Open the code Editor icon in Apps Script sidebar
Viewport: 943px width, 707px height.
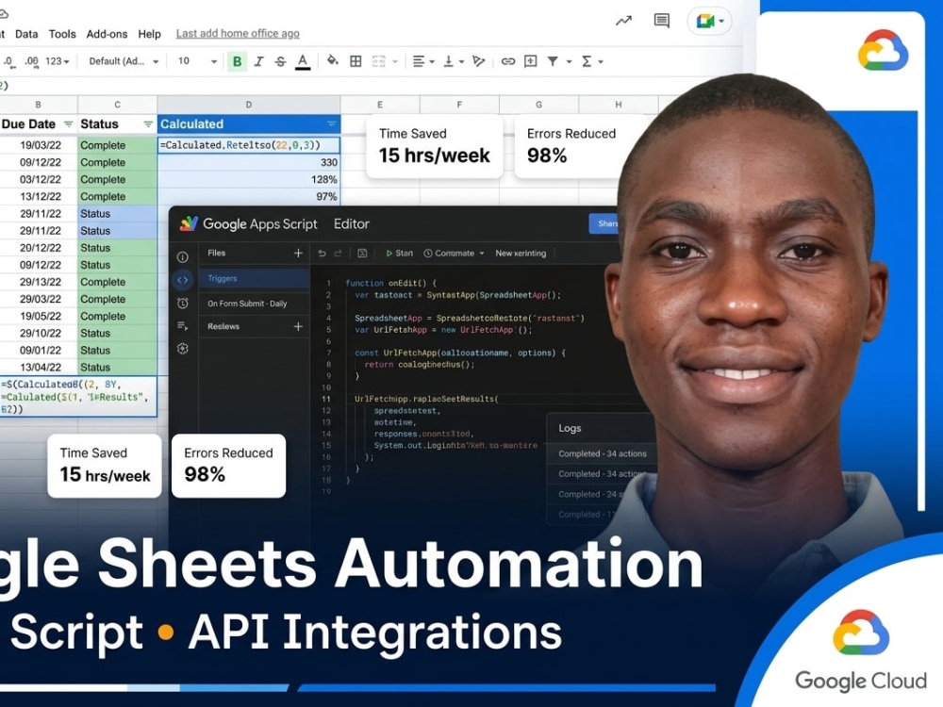[x=183, y=280]
